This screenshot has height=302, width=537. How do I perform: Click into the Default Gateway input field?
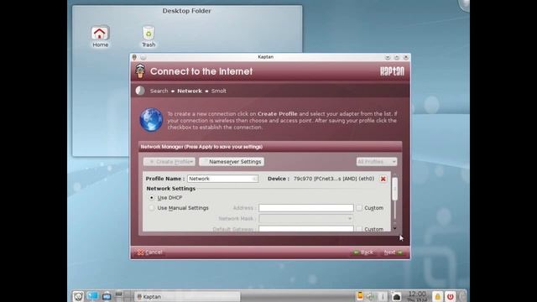[305, 228]
